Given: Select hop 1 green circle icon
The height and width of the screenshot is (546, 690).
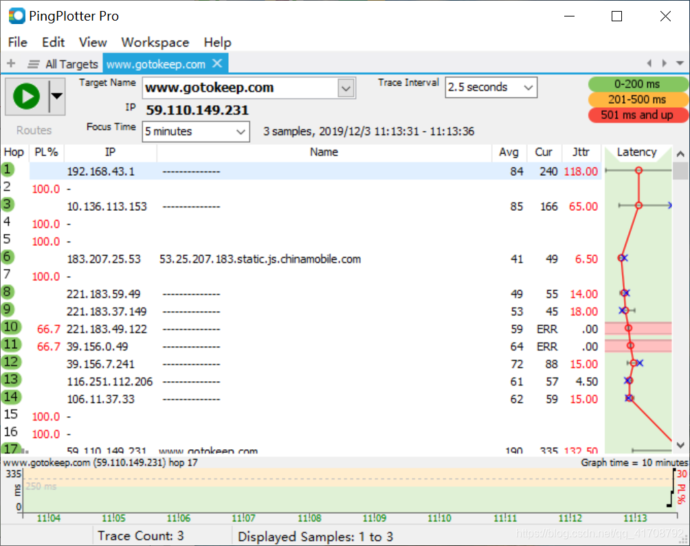Looking at the screenshot, I should 8,169.
